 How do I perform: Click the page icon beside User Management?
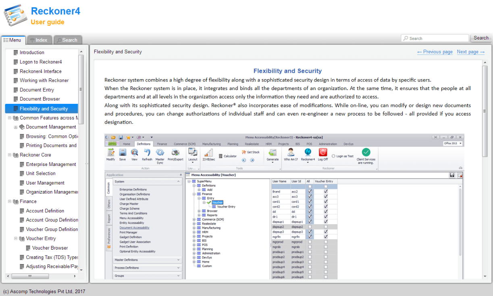coord(22,183)
